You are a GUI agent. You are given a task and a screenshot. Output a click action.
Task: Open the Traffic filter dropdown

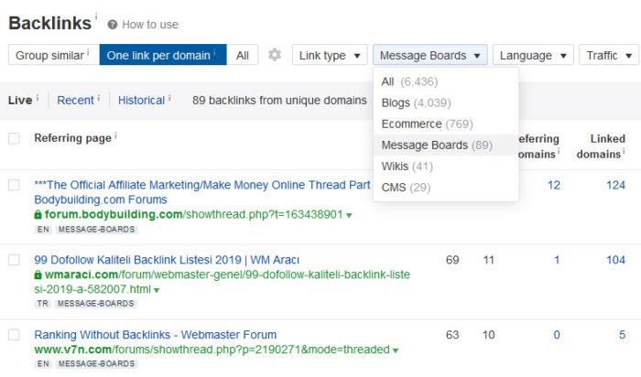pyautogui.click(x=608, y=56)
